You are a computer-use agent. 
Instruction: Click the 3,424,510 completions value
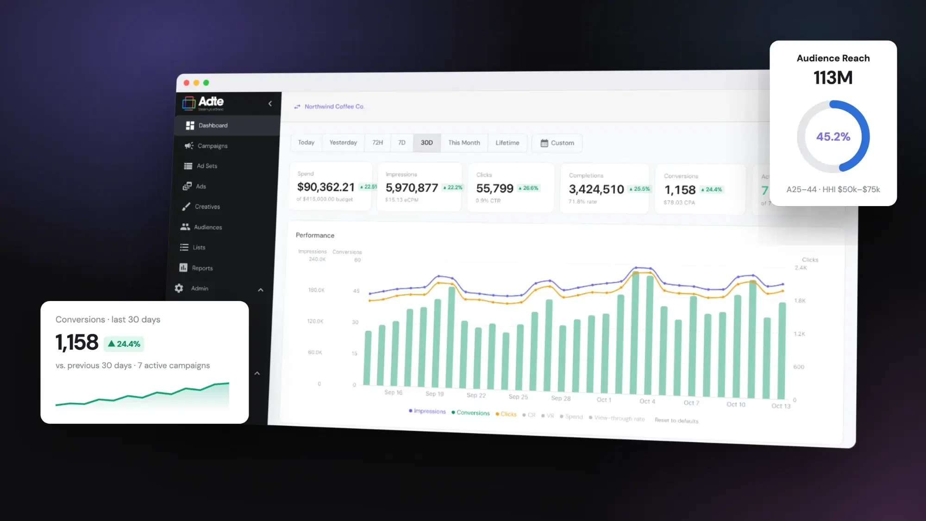click(x=596, y=189)
